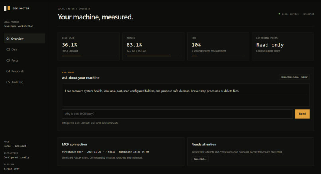Click the Memory usage progress bar
Viewport: 321px width, 174px height.
pos(153,56)
